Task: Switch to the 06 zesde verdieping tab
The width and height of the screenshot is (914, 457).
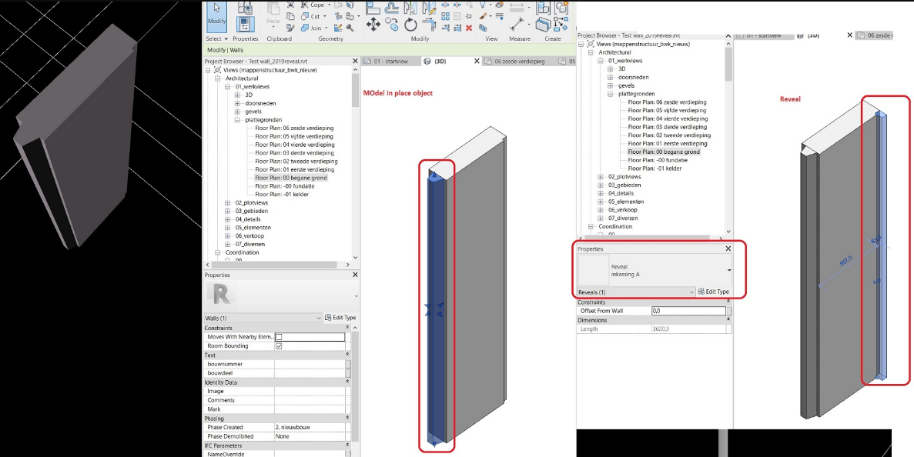Action: (517, 61)
